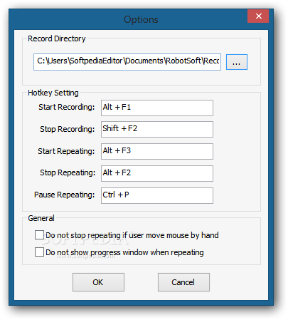Click the Stop Repeating: label
The width and height of the screenshot is (288, 320).
[68, 172]
